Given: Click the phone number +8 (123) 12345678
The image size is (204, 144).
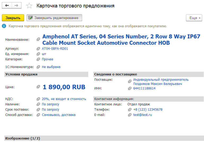Looking at the screenshot, I should click(148, 110).
